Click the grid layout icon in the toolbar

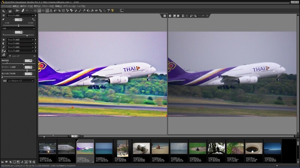click(x=63, y=10)
